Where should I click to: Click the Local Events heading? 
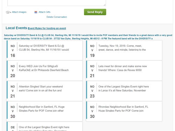(x=16, y=28)
